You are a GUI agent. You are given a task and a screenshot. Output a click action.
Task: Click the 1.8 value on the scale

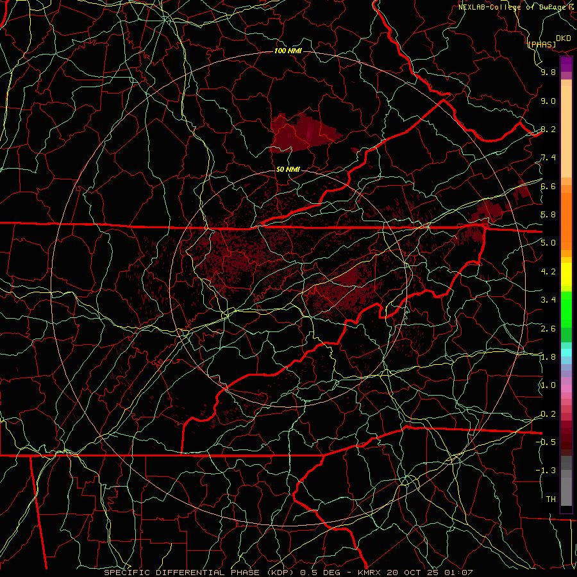pyautogui.click(x=548, y=357)
